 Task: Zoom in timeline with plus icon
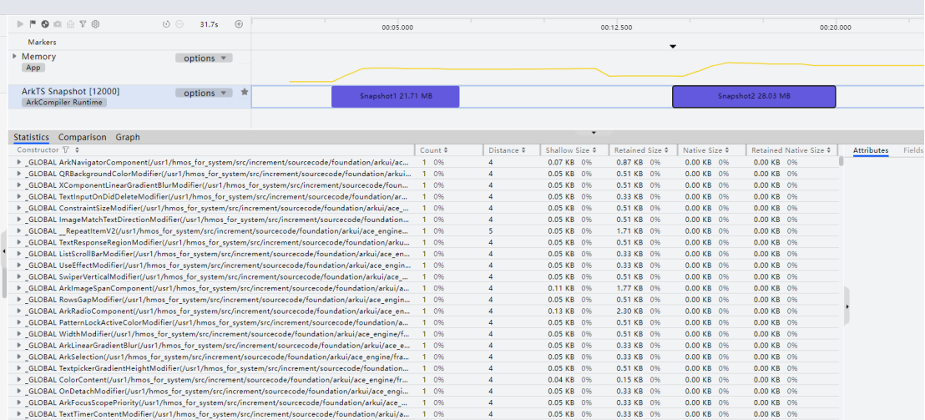pos(239,24)
